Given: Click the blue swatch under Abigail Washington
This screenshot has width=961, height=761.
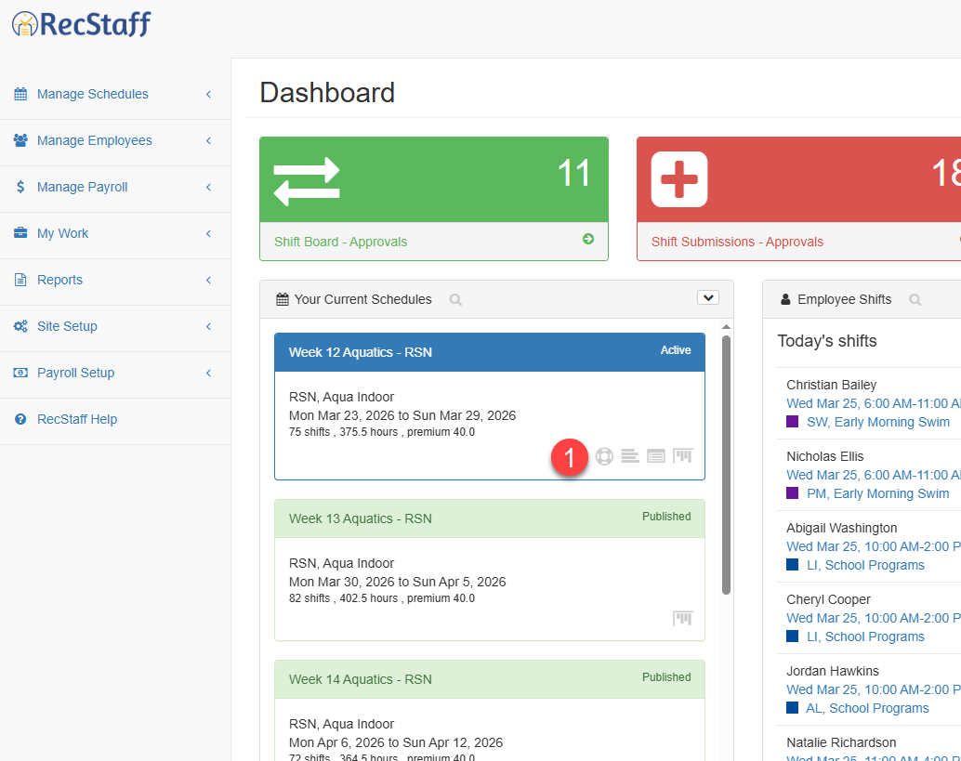Looking at the screenshot, I should [793, 565].
